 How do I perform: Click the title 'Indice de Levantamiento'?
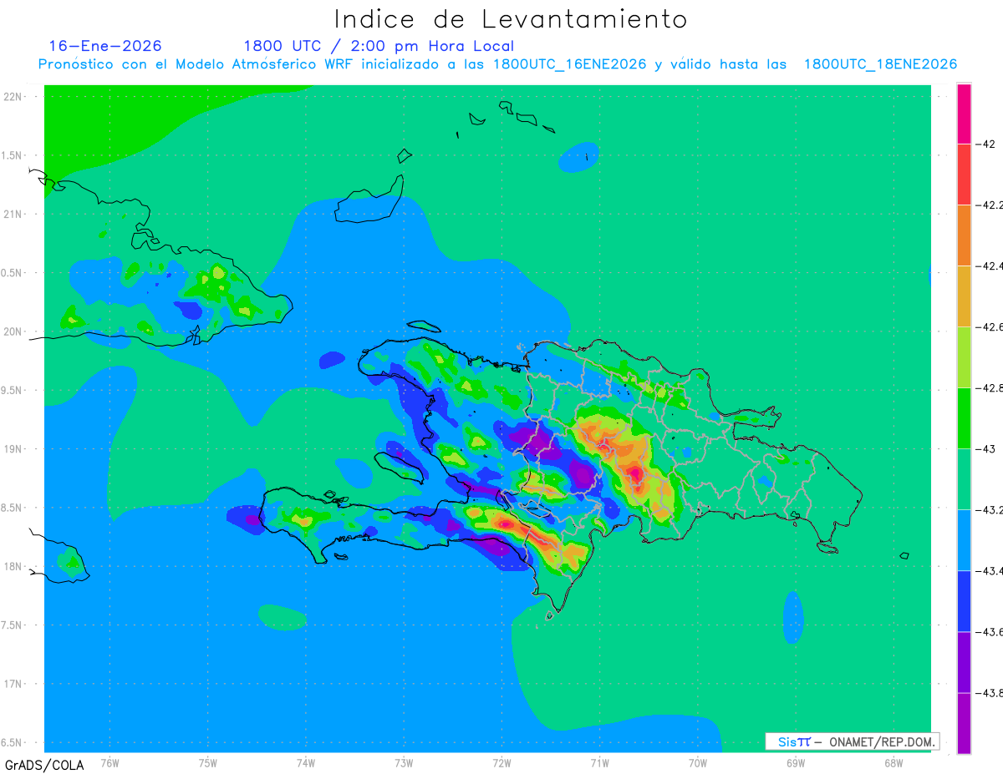(511, 19)
